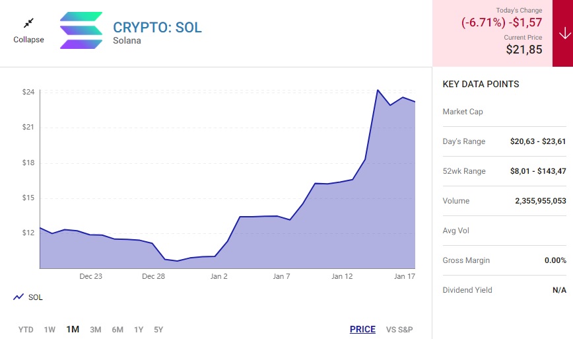573x339 pixels.
Task: Click the Jan 2 axis label
Action: [219, 276]
